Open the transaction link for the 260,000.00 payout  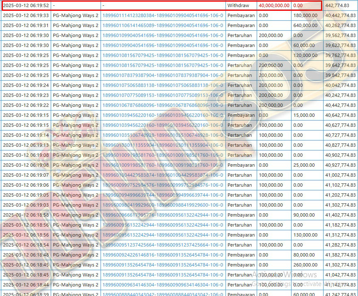pyautogui.click(x=162, y=265)
